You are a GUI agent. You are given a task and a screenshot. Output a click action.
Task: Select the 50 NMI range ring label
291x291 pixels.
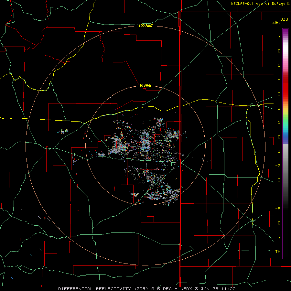click(145, 86)
